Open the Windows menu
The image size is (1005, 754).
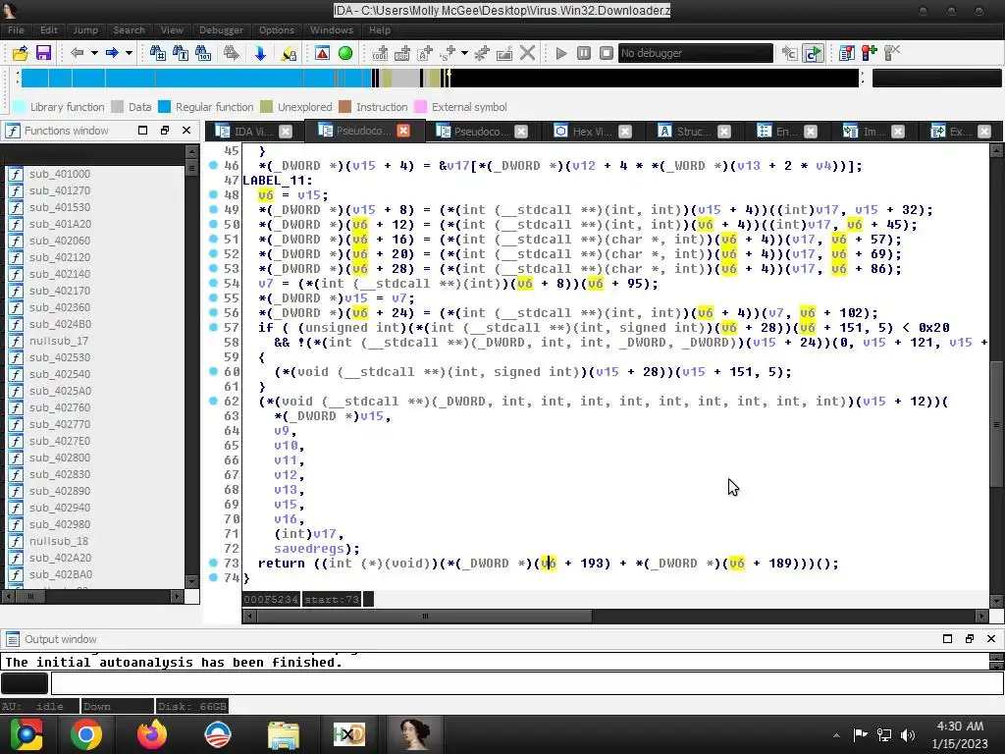tap(332, 30)
